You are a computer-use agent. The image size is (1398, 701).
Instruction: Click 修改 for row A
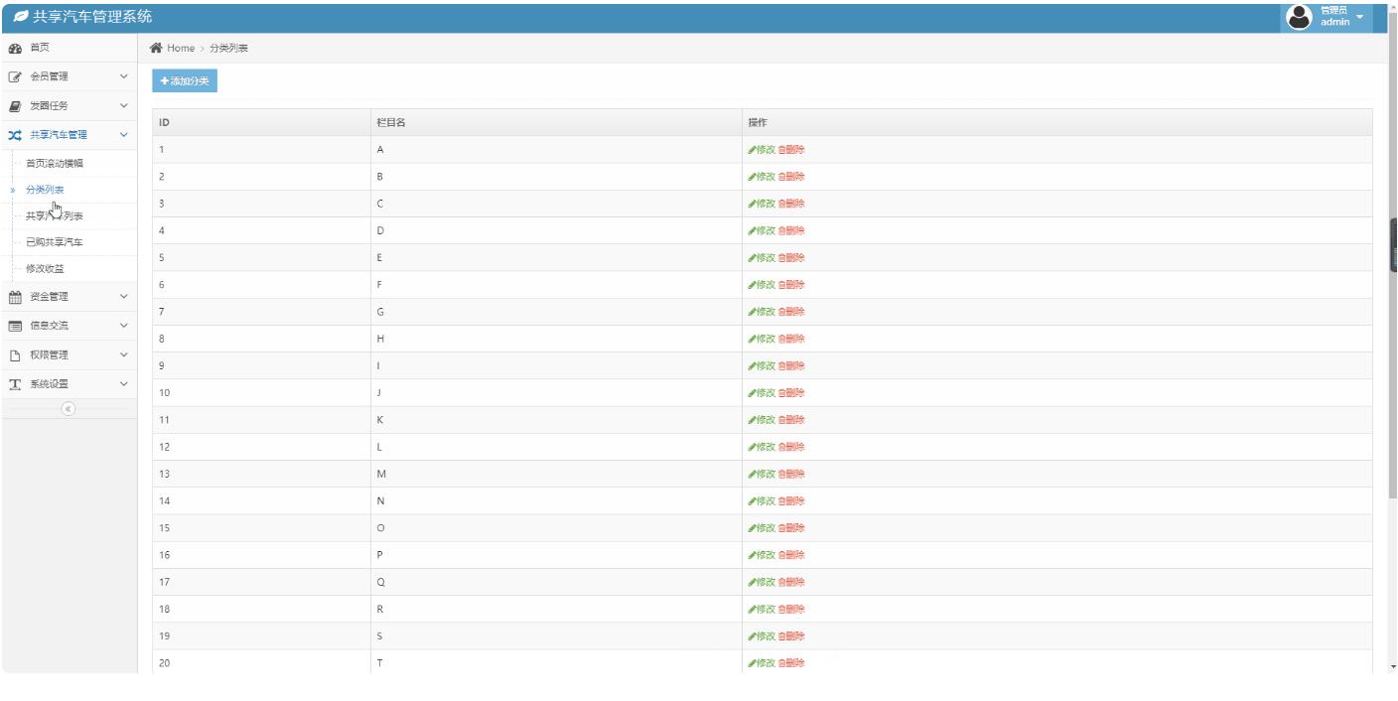click(x=762, y=150)
